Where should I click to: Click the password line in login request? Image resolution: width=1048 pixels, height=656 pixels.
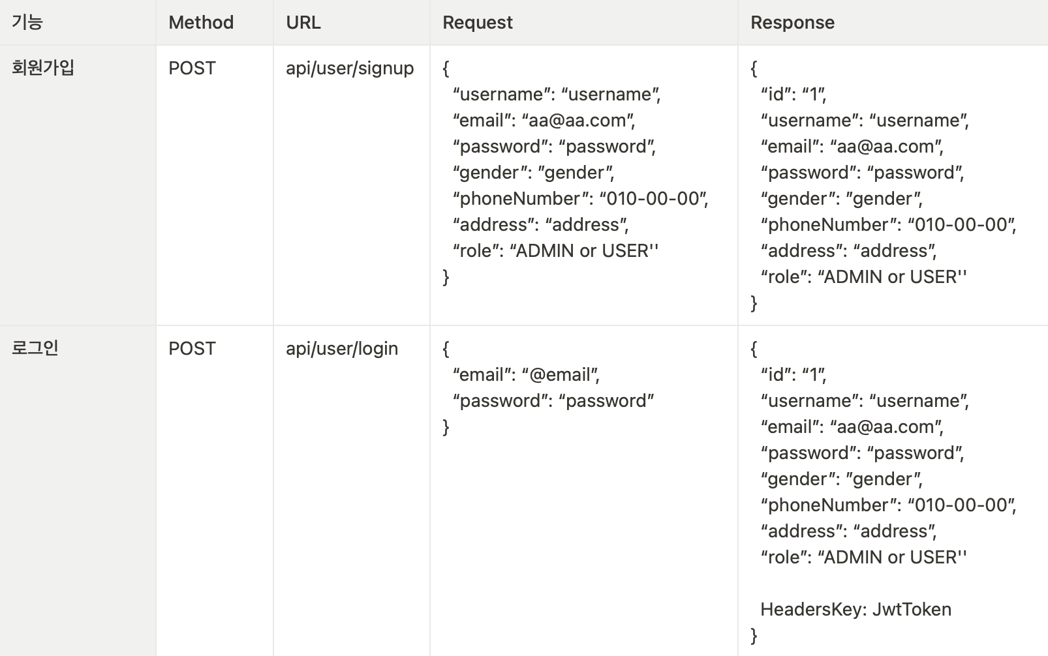tap(553, 400)
